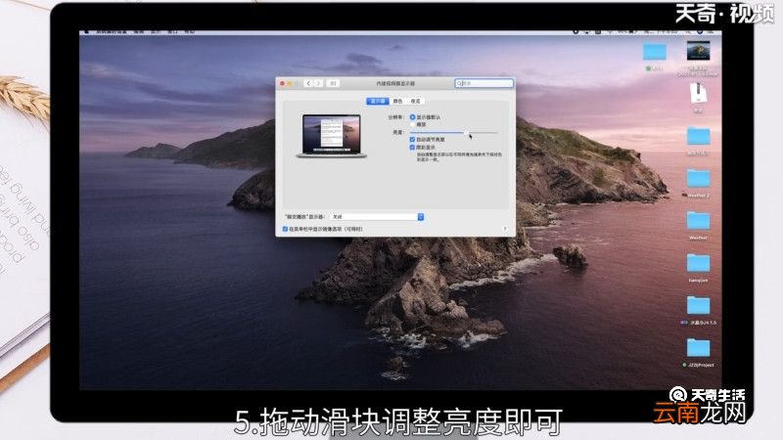Viewport: 783px width, 440px height.
Task: Click the forward arrow in the toolbar
Action: (x=319, y=83)
